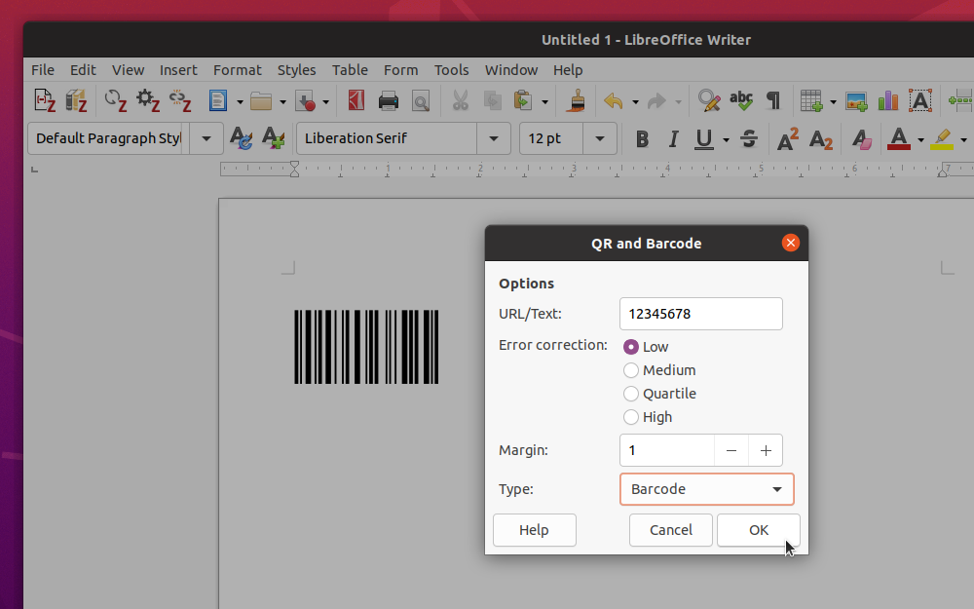Insert a chart
This screenshot has width=974, height=609.
[x=887, y=100]
